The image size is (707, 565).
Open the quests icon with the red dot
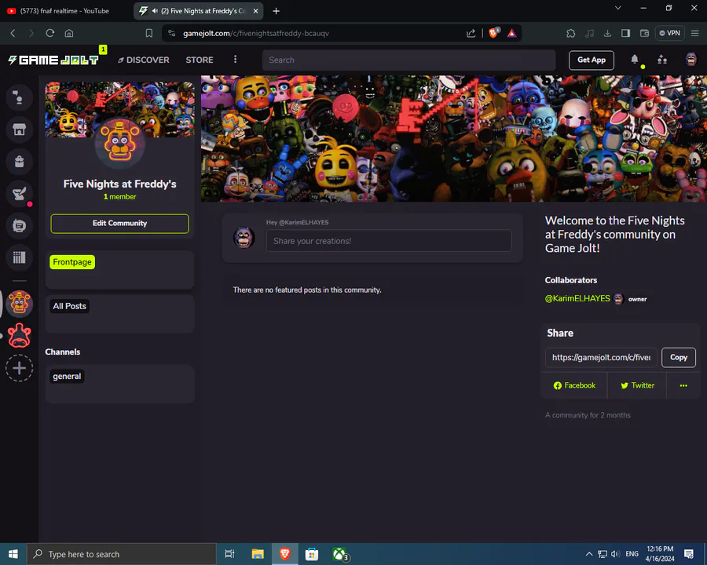[19, 194]
